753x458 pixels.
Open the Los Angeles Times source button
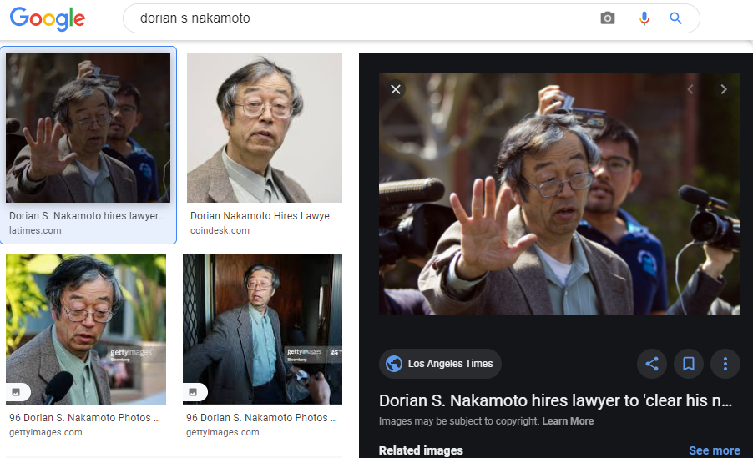pos(441,364)
